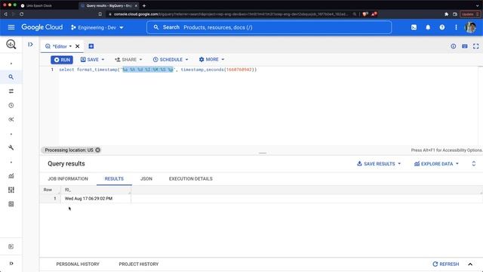This screenshot has height=272, width=483.
Task: Refresh the job history
Action: click(446, 264)
